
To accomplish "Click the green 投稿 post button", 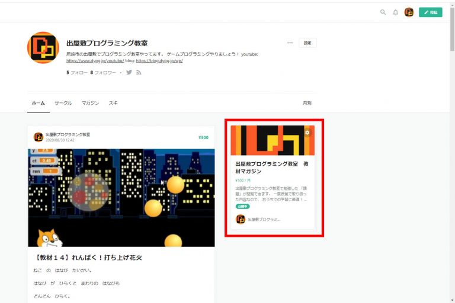I will pos(430,12).
